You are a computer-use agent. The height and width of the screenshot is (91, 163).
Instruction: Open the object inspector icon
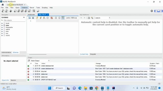(x=11, y=11)
